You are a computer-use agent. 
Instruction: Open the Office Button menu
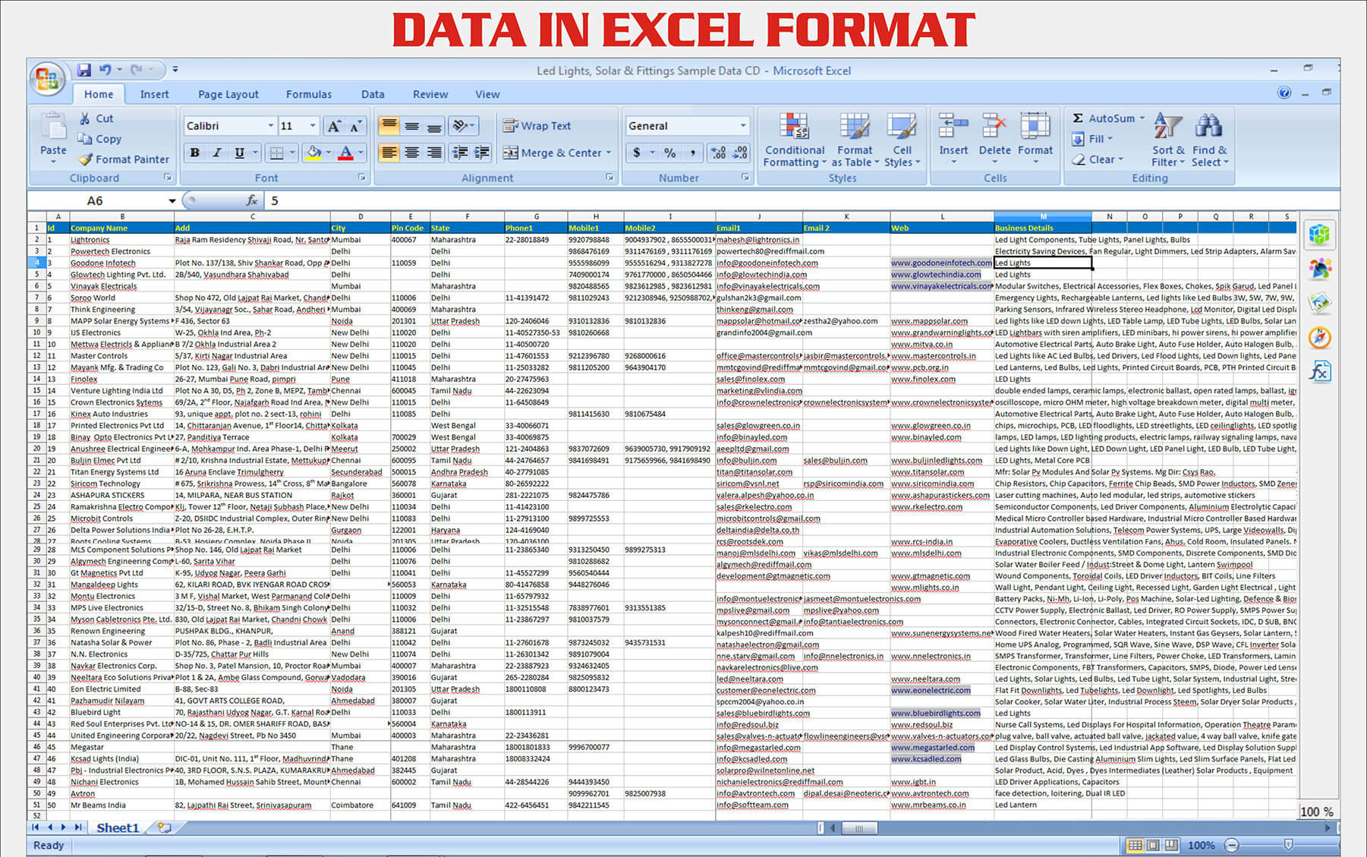(47, 79)
